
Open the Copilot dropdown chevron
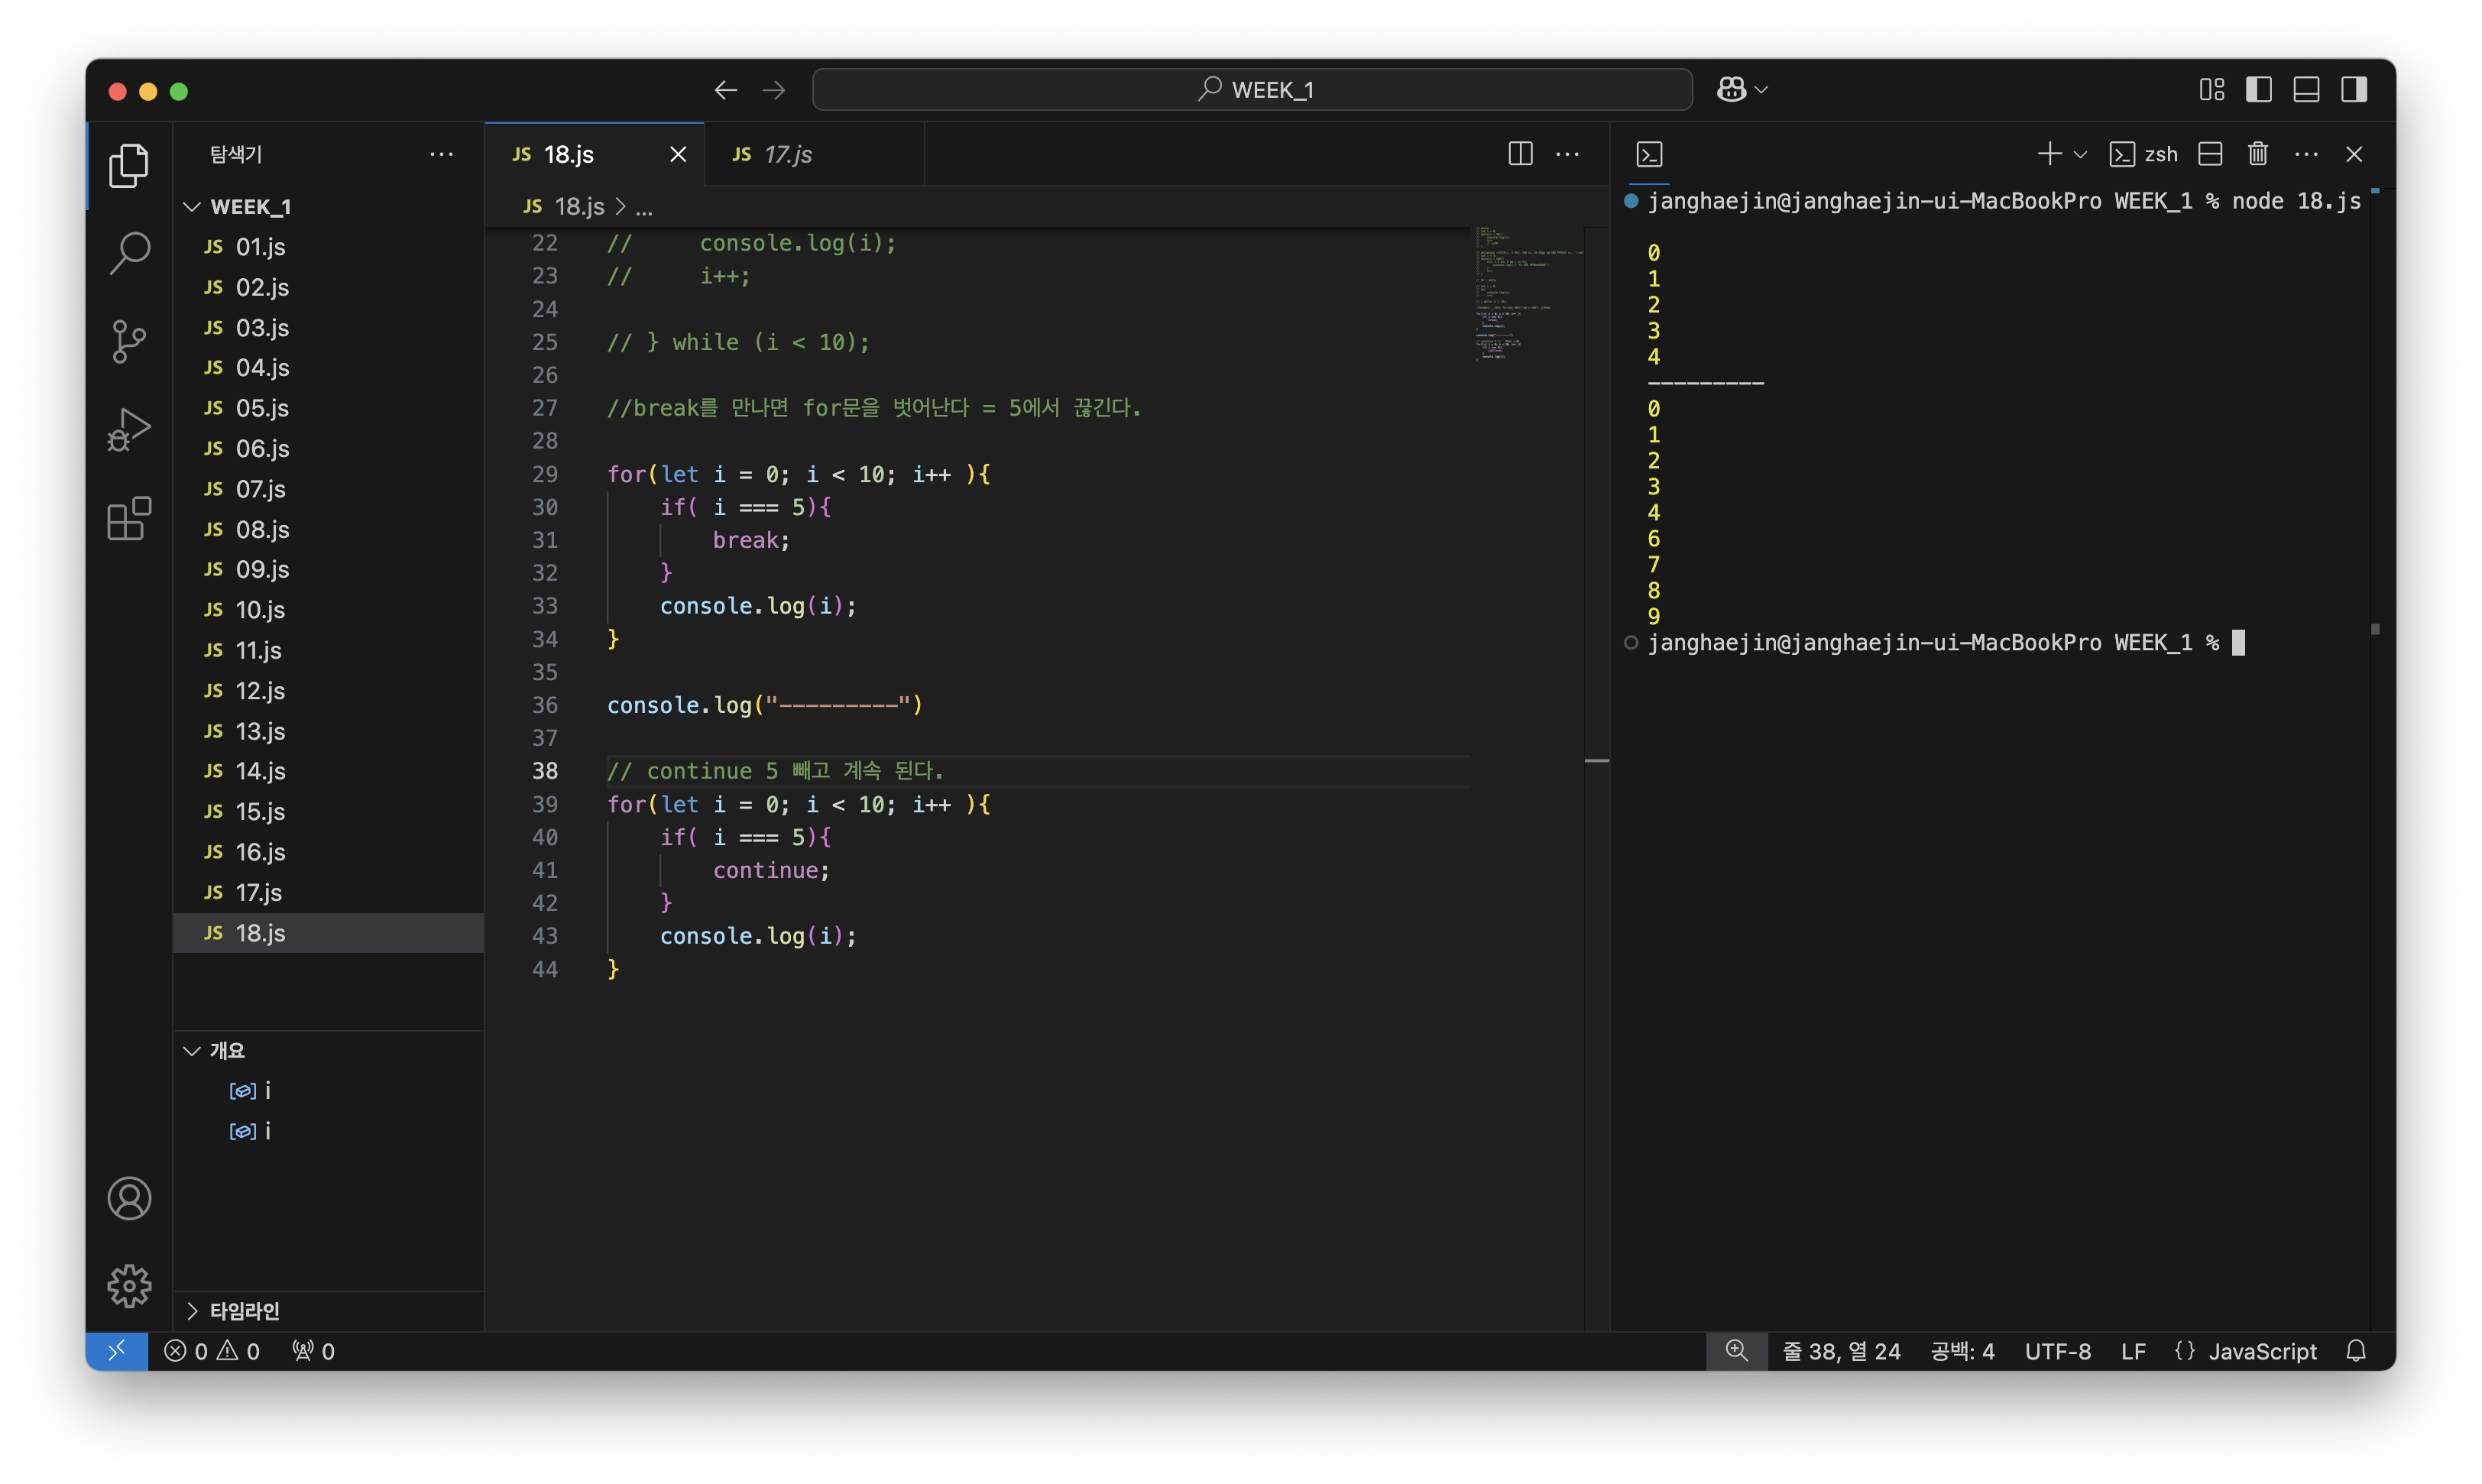point(1762,90)
